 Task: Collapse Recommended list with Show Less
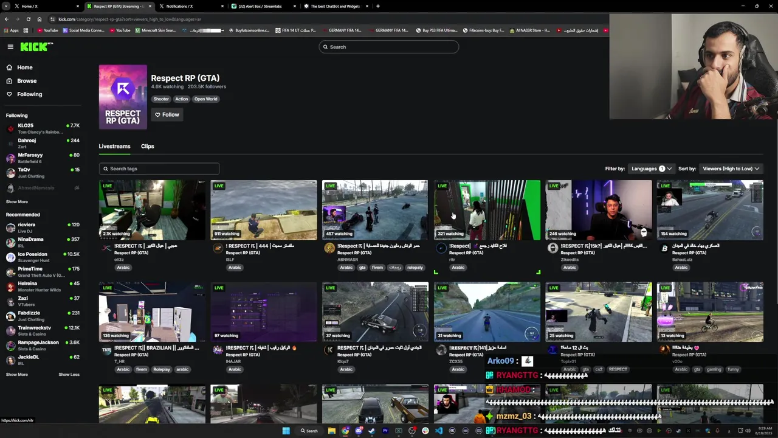[69, 374]
